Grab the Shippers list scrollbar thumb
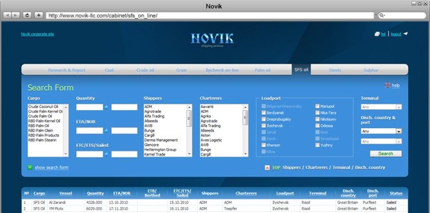 pos(189,118)
